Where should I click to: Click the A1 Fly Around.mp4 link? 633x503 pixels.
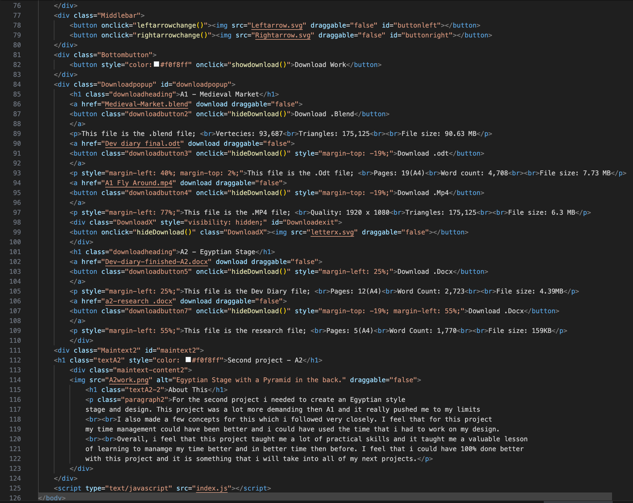coord(138,183)
